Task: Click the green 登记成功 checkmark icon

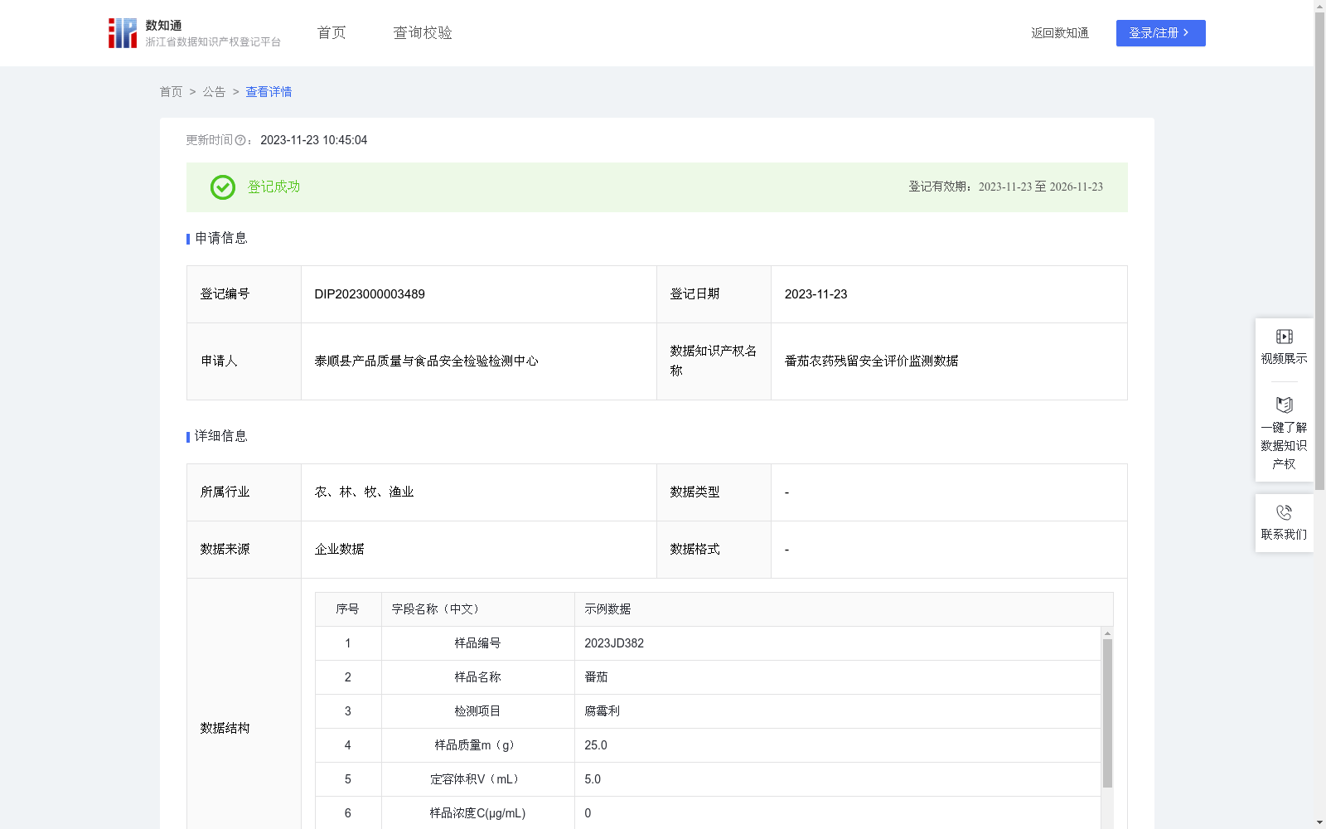Action: point(221,187)
